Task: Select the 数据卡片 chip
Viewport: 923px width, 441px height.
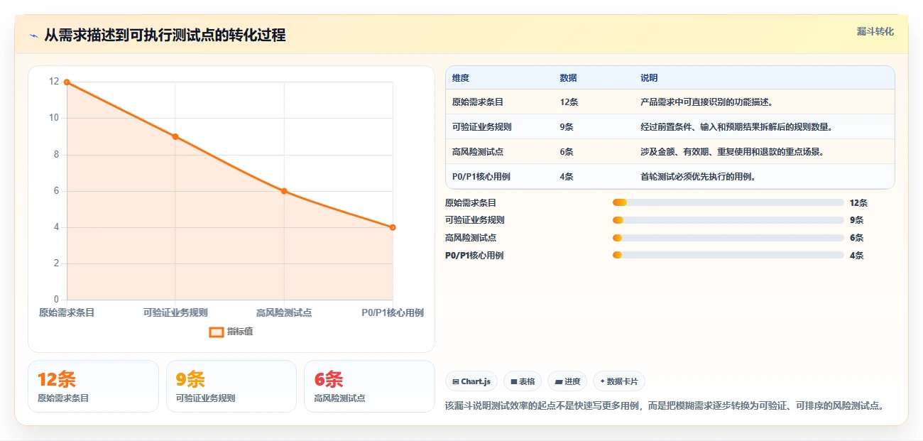Action: (x=618, y=381)
